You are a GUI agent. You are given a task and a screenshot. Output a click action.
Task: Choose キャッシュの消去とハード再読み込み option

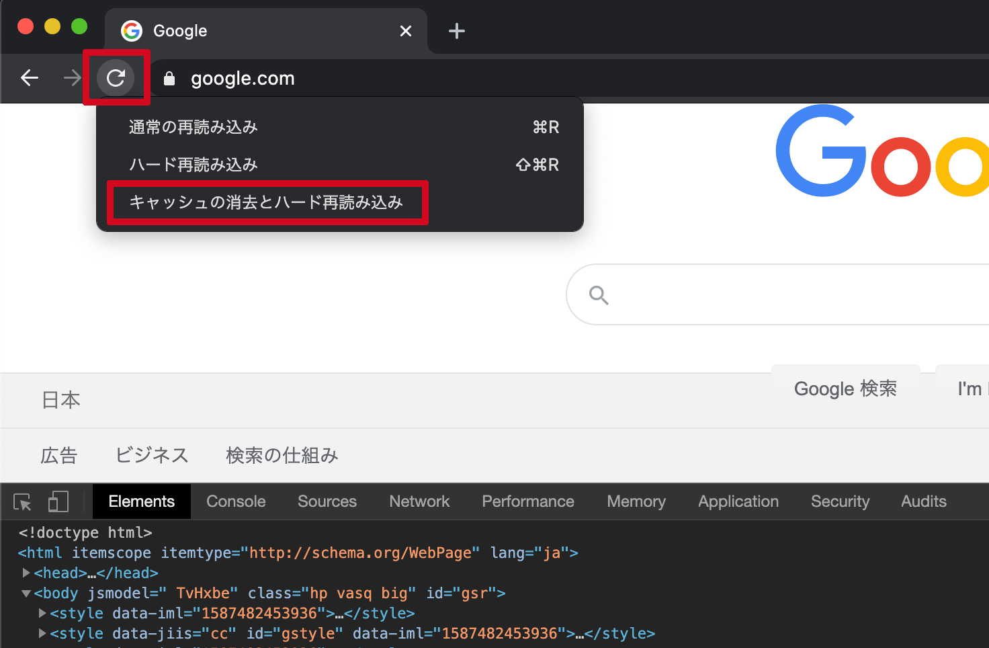click(x=267, y=202)
